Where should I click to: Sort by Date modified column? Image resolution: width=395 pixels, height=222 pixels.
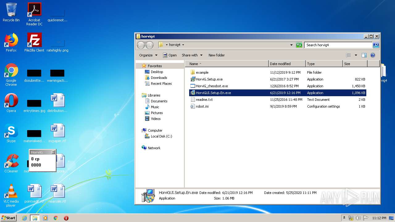pyautogui.click(x=287, y=64)
